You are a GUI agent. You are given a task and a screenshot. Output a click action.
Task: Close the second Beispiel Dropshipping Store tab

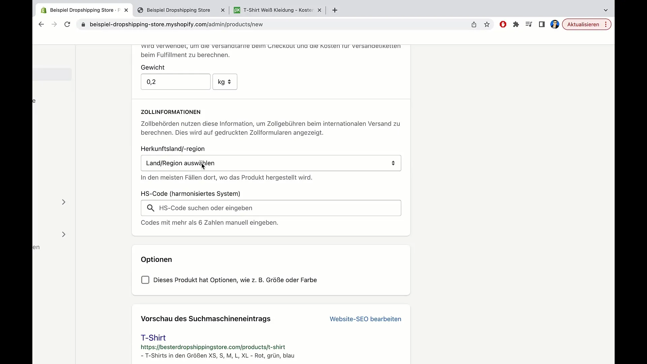tap(223, 10)
